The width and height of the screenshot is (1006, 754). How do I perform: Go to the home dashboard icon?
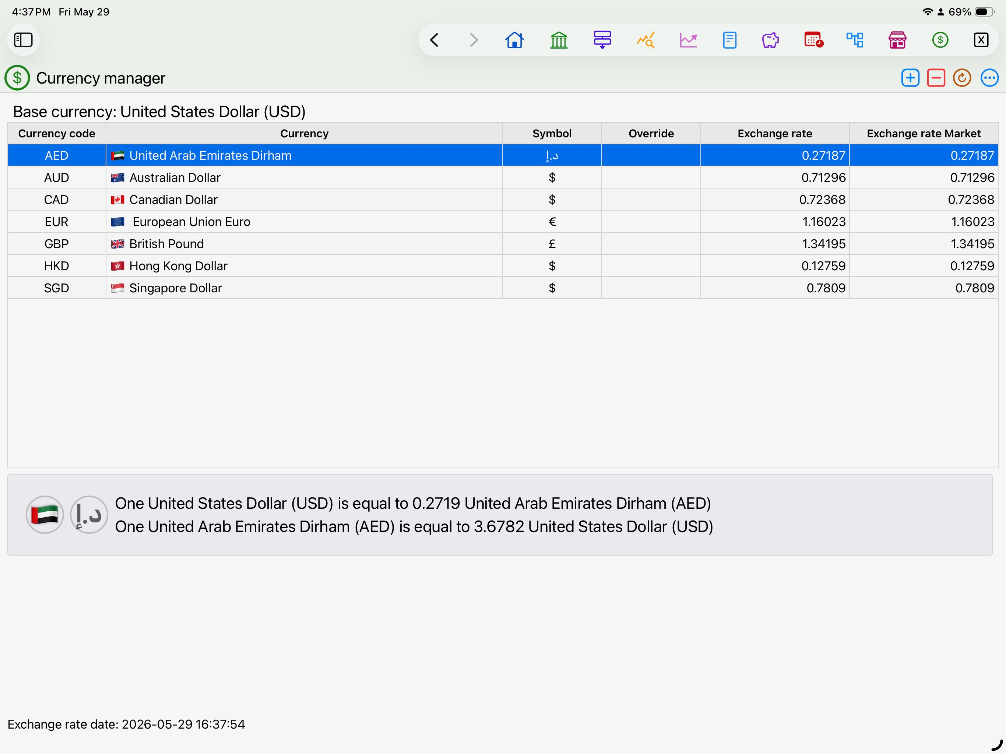point(514,40)
